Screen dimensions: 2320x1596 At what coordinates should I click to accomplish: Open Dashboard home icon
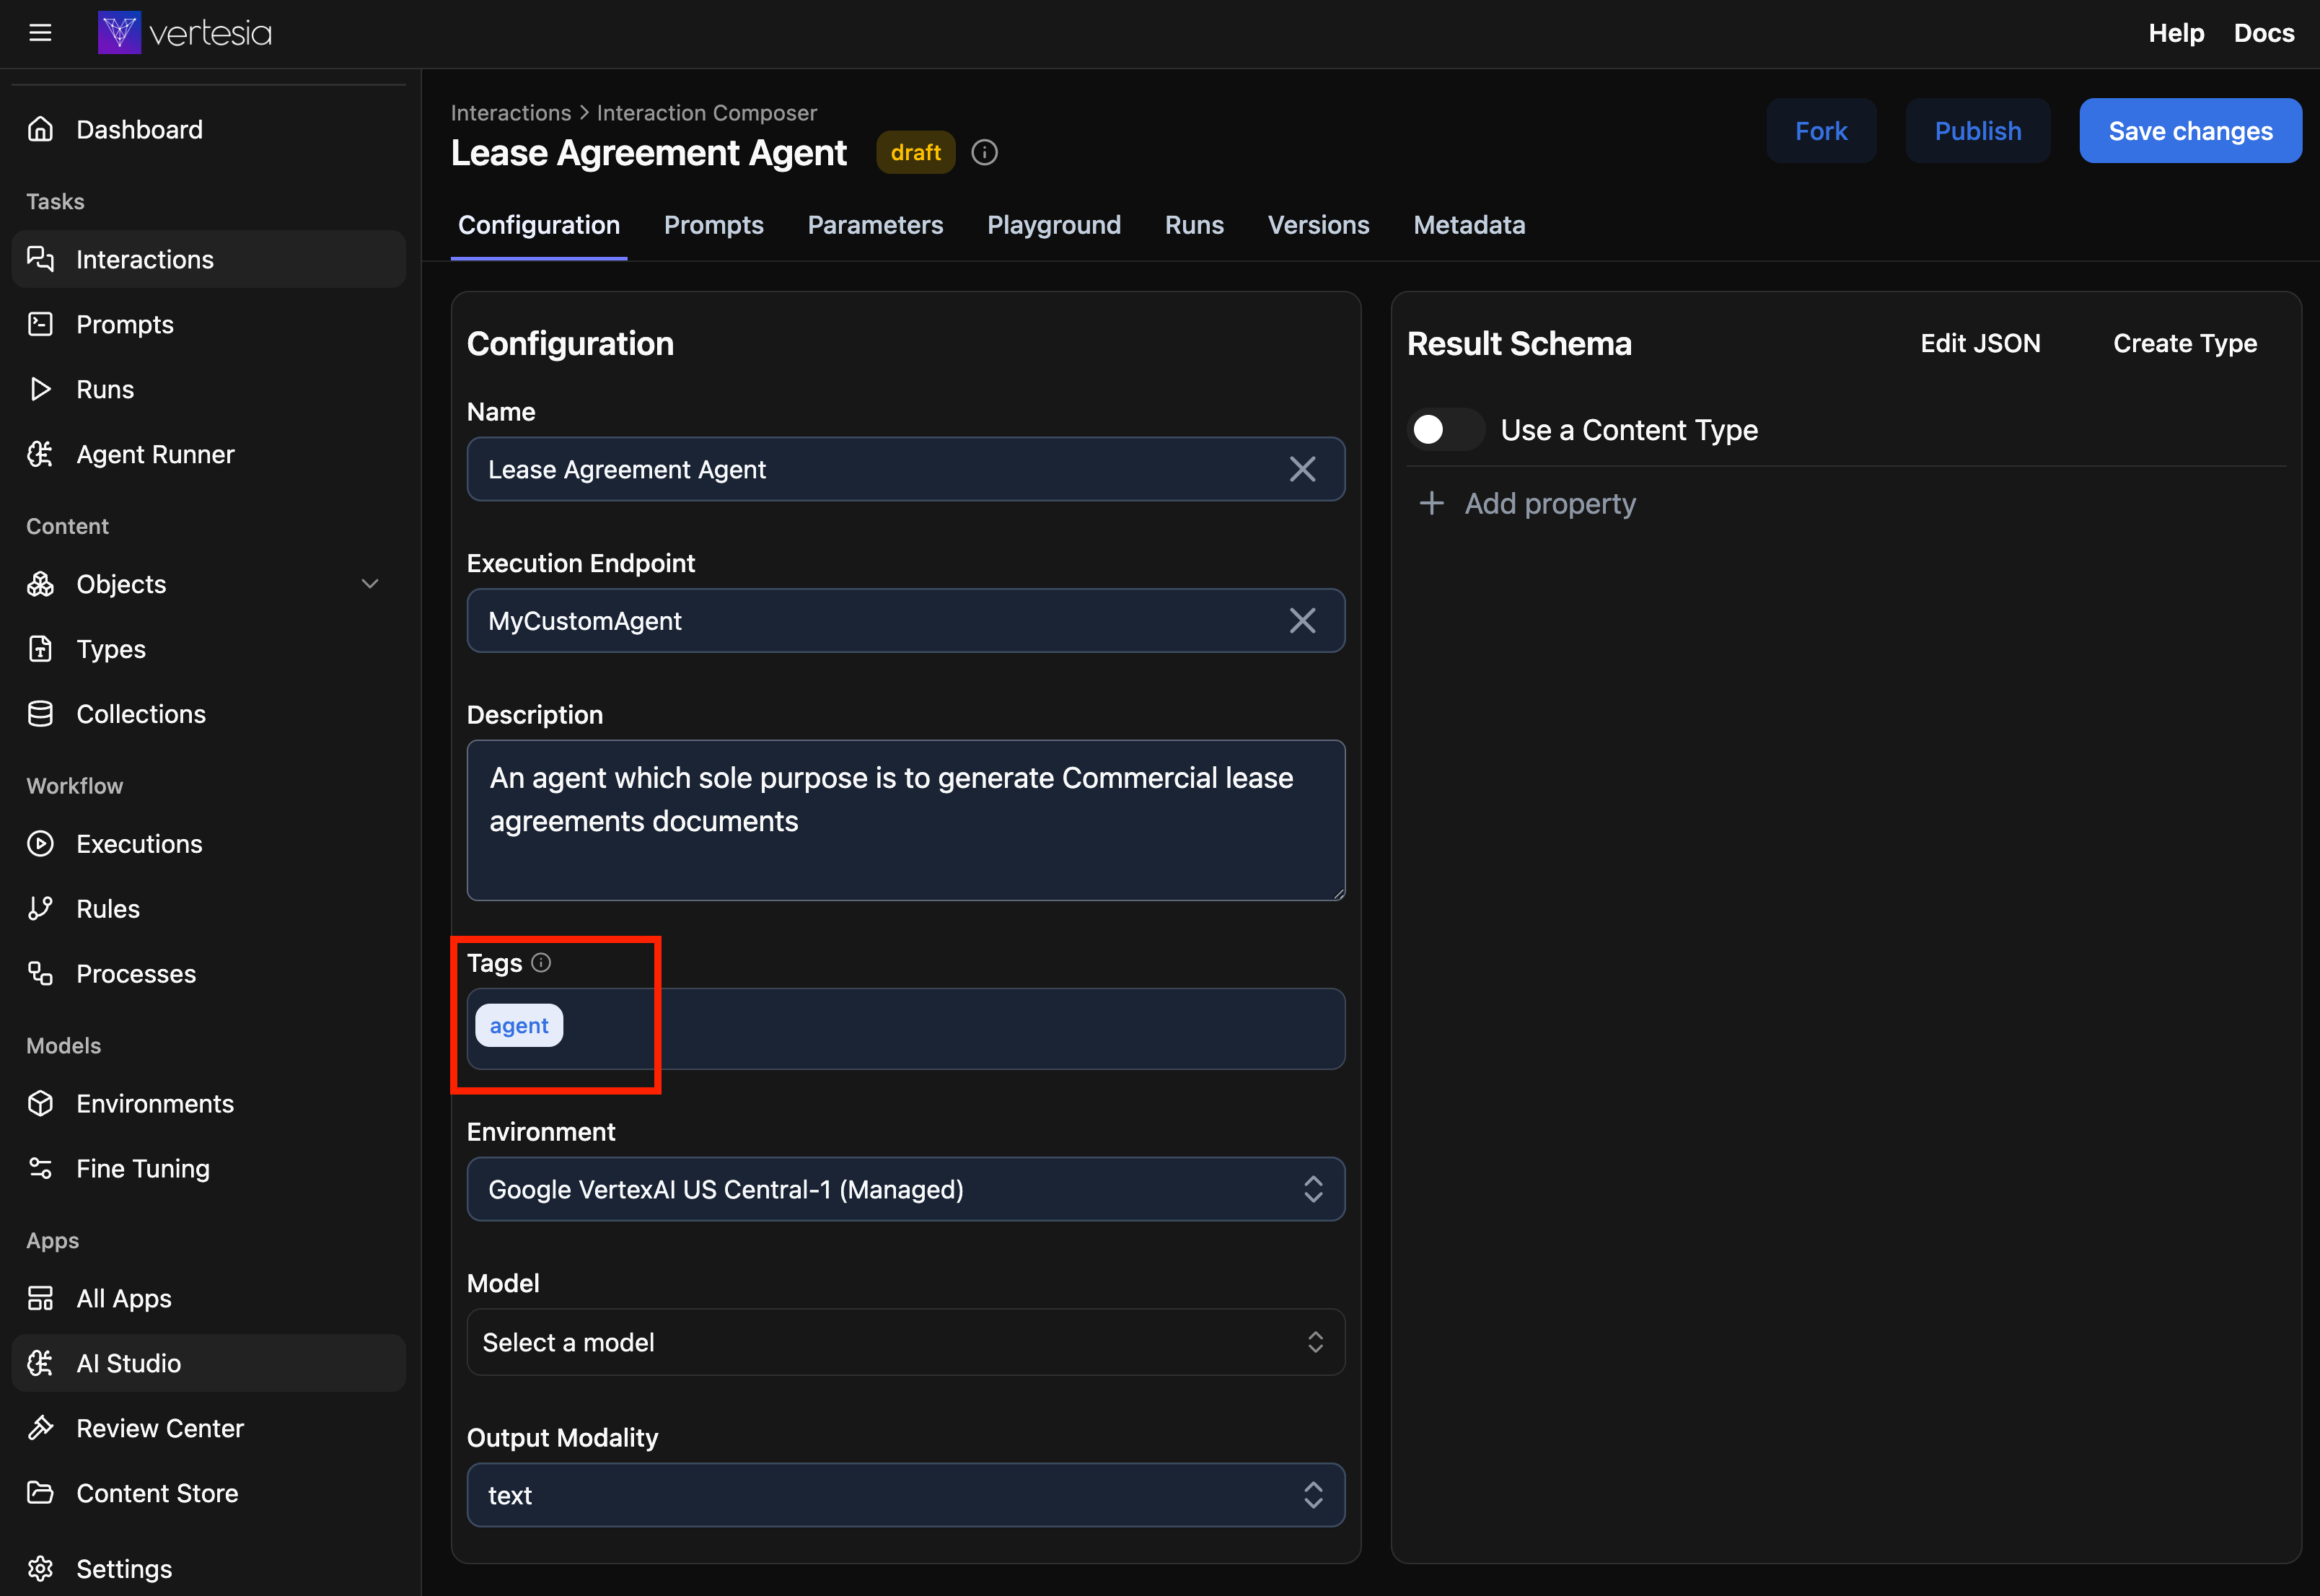point(40,129)
